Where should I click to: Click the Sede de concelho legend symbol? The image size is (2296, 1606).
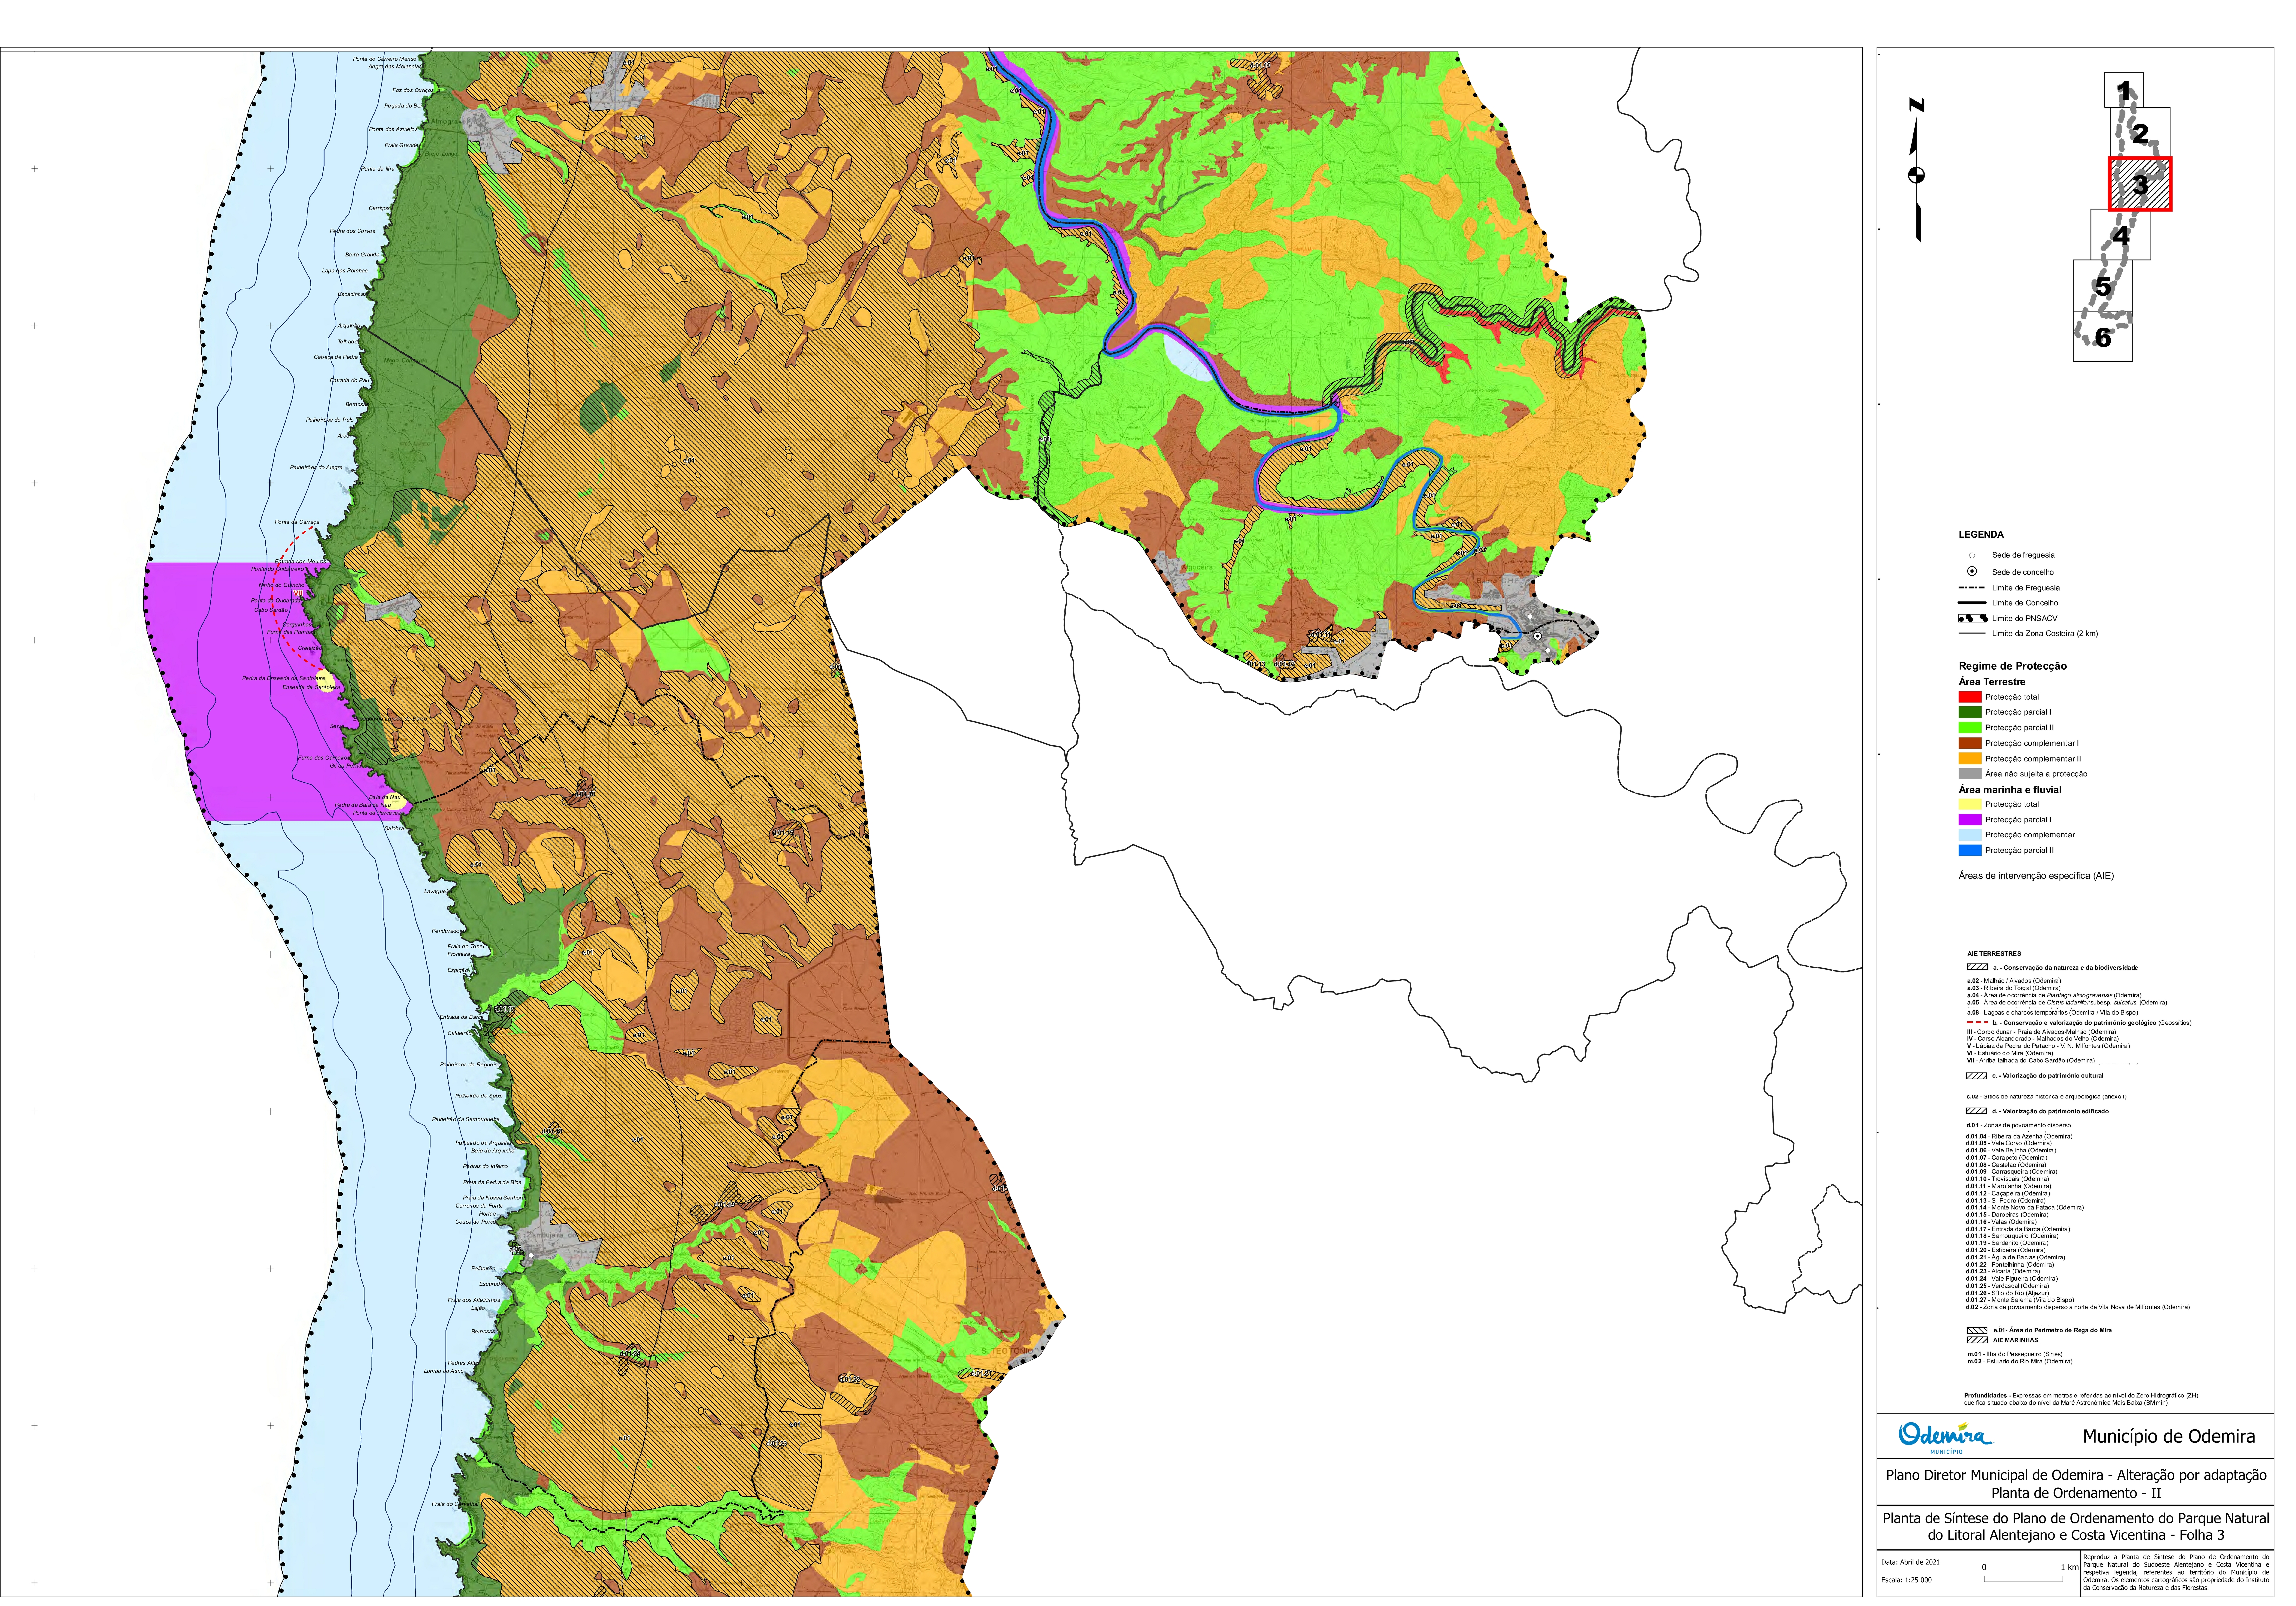[x=1972, y=571]
